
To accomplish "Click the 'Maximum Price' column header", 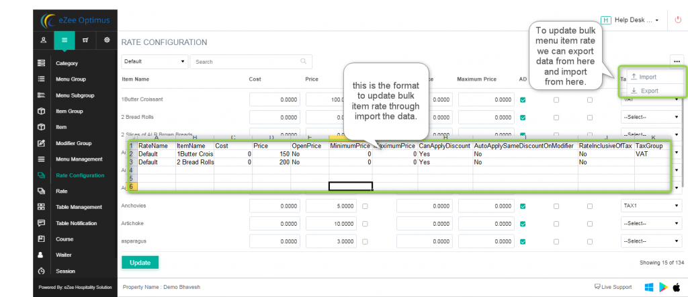I will click(476, 79).
